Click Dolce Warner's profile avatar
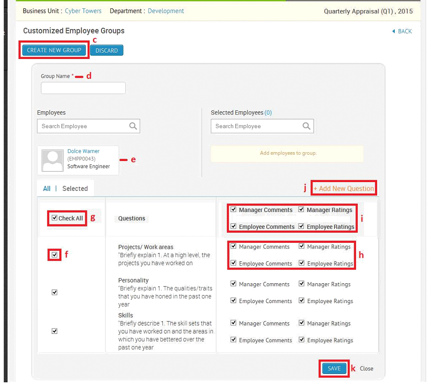 (52, 161)
